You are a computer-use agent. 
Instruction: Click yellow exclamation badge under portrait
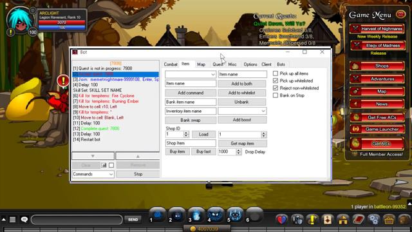10,32
